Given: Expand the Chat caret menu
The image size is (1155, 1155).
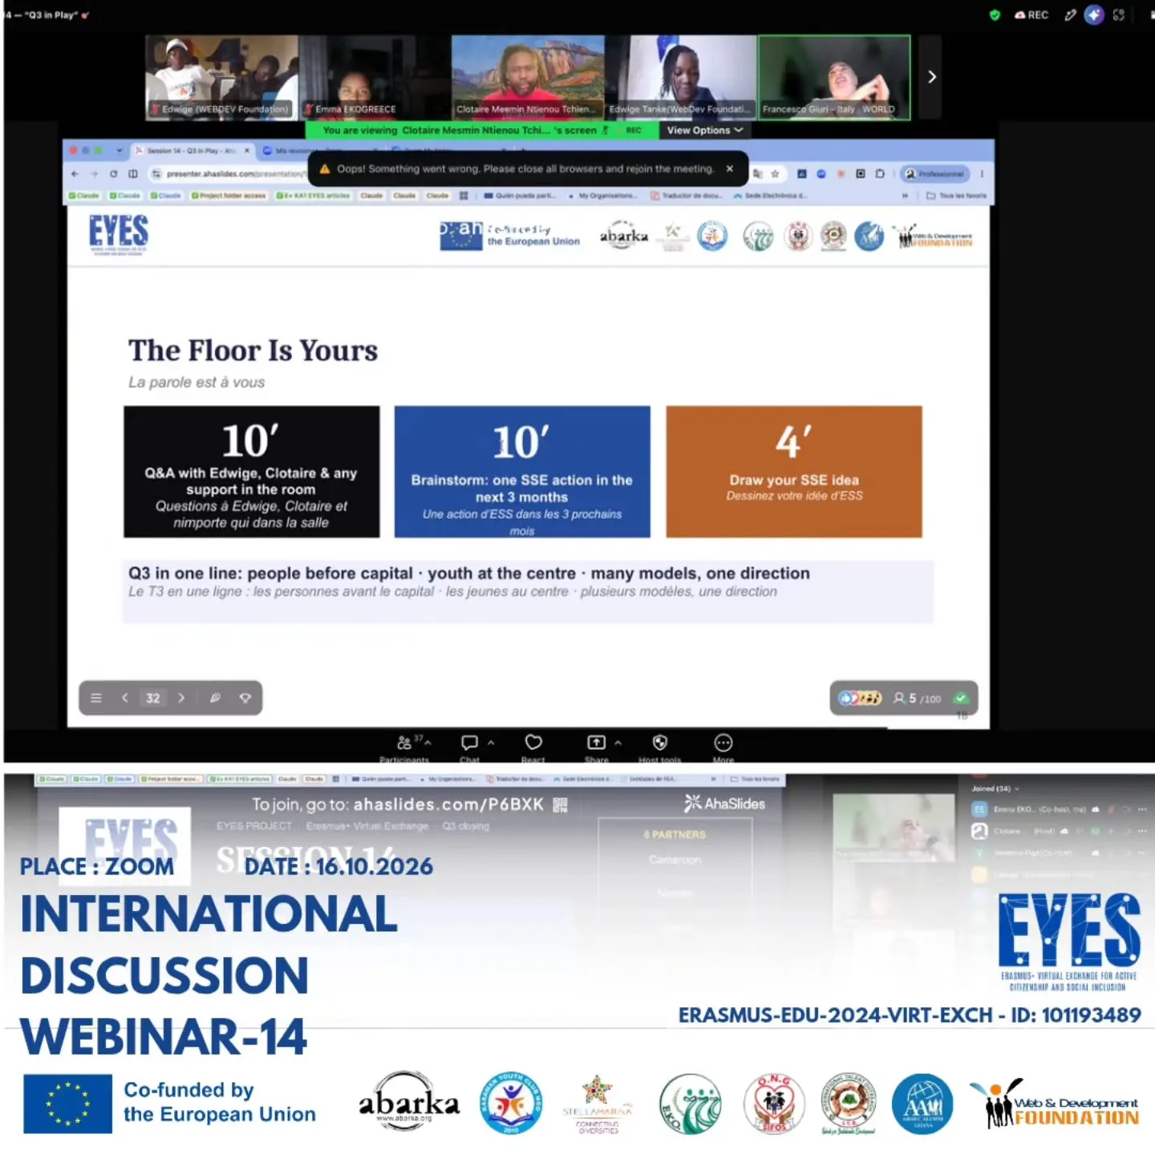Looking at the screenshot, I should pos(491,743).
